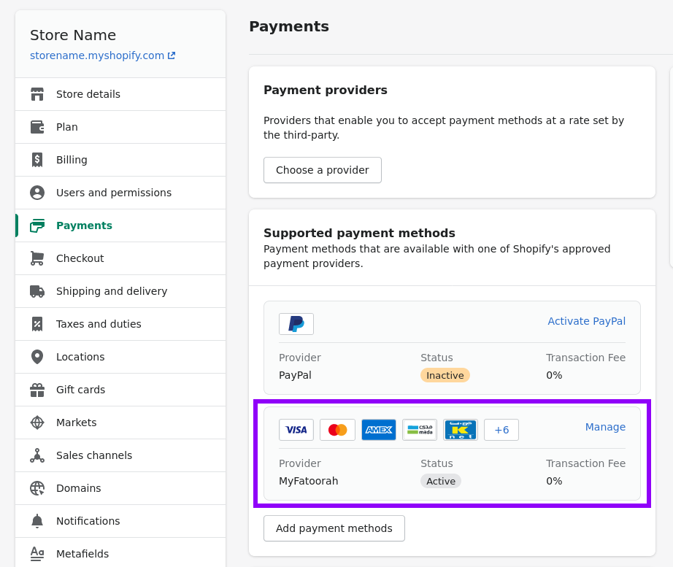673x567 pixels.
Task: Go to Taxes and duties section
Action: 99,324
